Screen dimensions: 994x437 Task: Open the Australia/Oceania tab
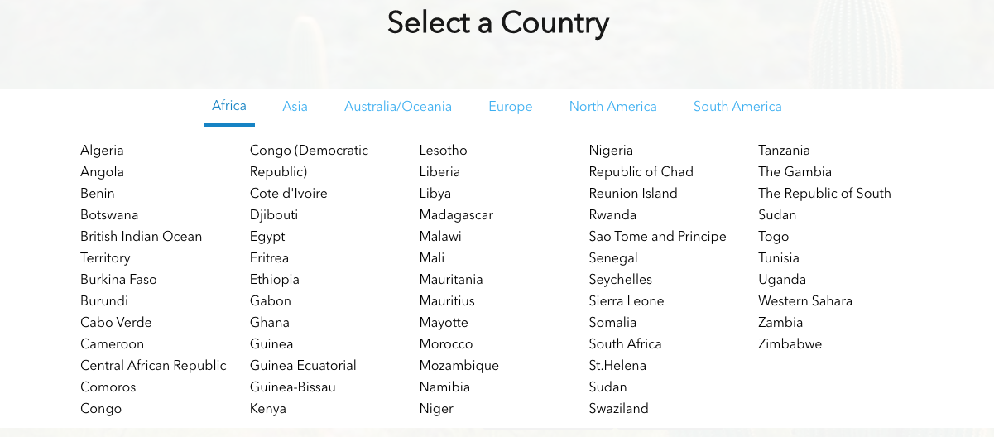pyautogui.click(x=398, y=106)
